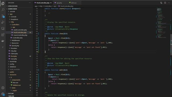This screenshot has width=172, height=97.
Task: Open User.php model file
Action: [x=14, y=59]
